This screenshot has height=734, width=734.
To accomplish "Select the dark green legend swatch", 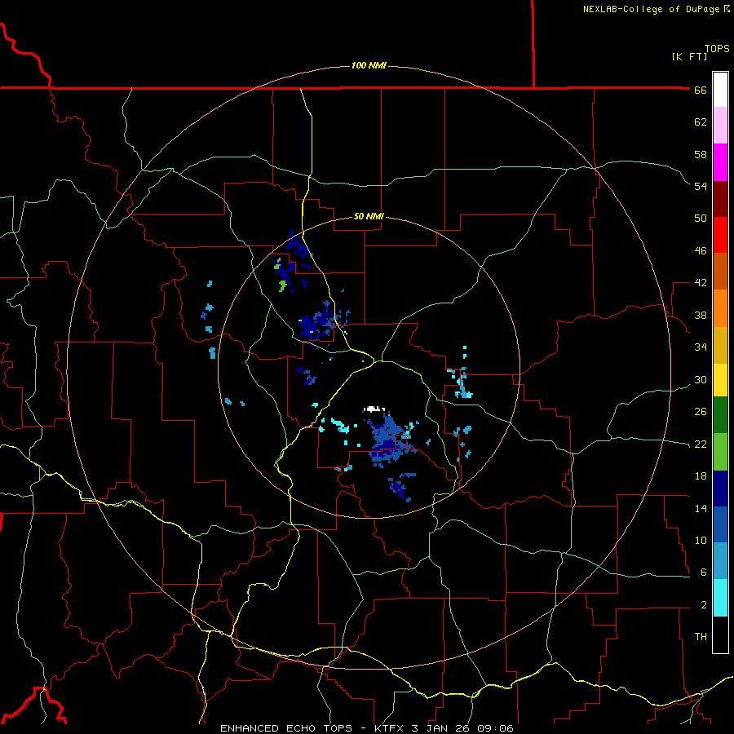I will pyautogui.click(x=720, y=415).
